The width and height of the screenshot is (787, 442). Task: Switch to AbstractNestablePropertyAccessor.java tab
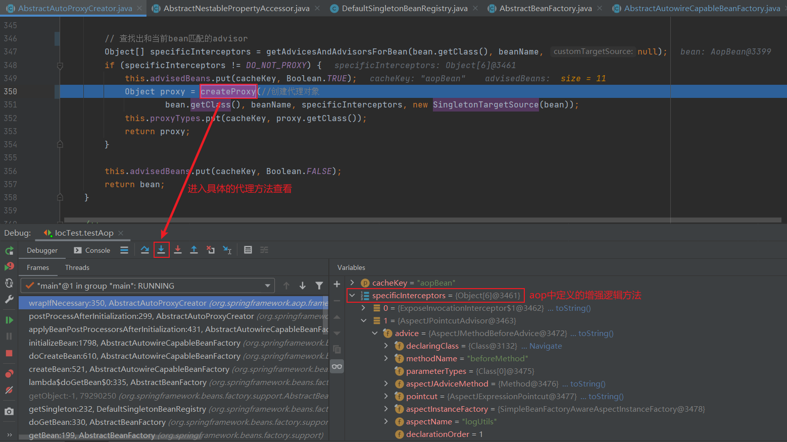click(x=236, y=8)
